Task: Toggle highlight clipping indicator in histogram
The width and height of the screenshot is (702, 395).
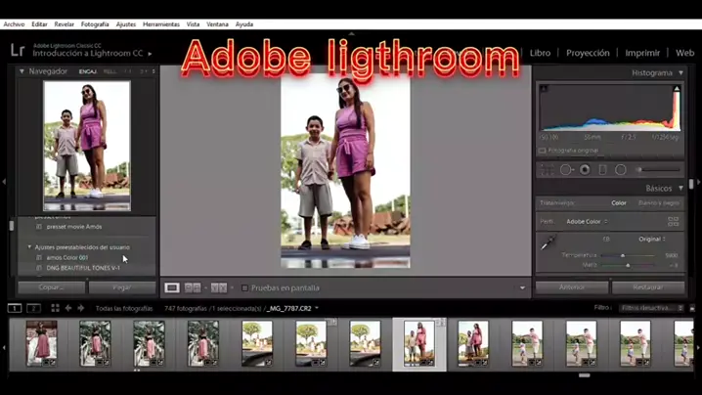Action: [677, 88]
